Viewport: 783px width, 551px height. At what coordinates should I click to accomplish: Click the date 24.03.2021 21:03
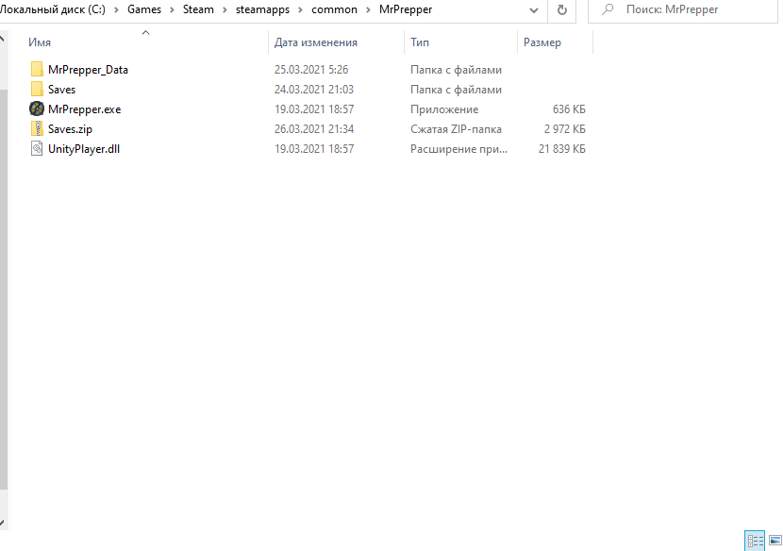pos(313,90)
